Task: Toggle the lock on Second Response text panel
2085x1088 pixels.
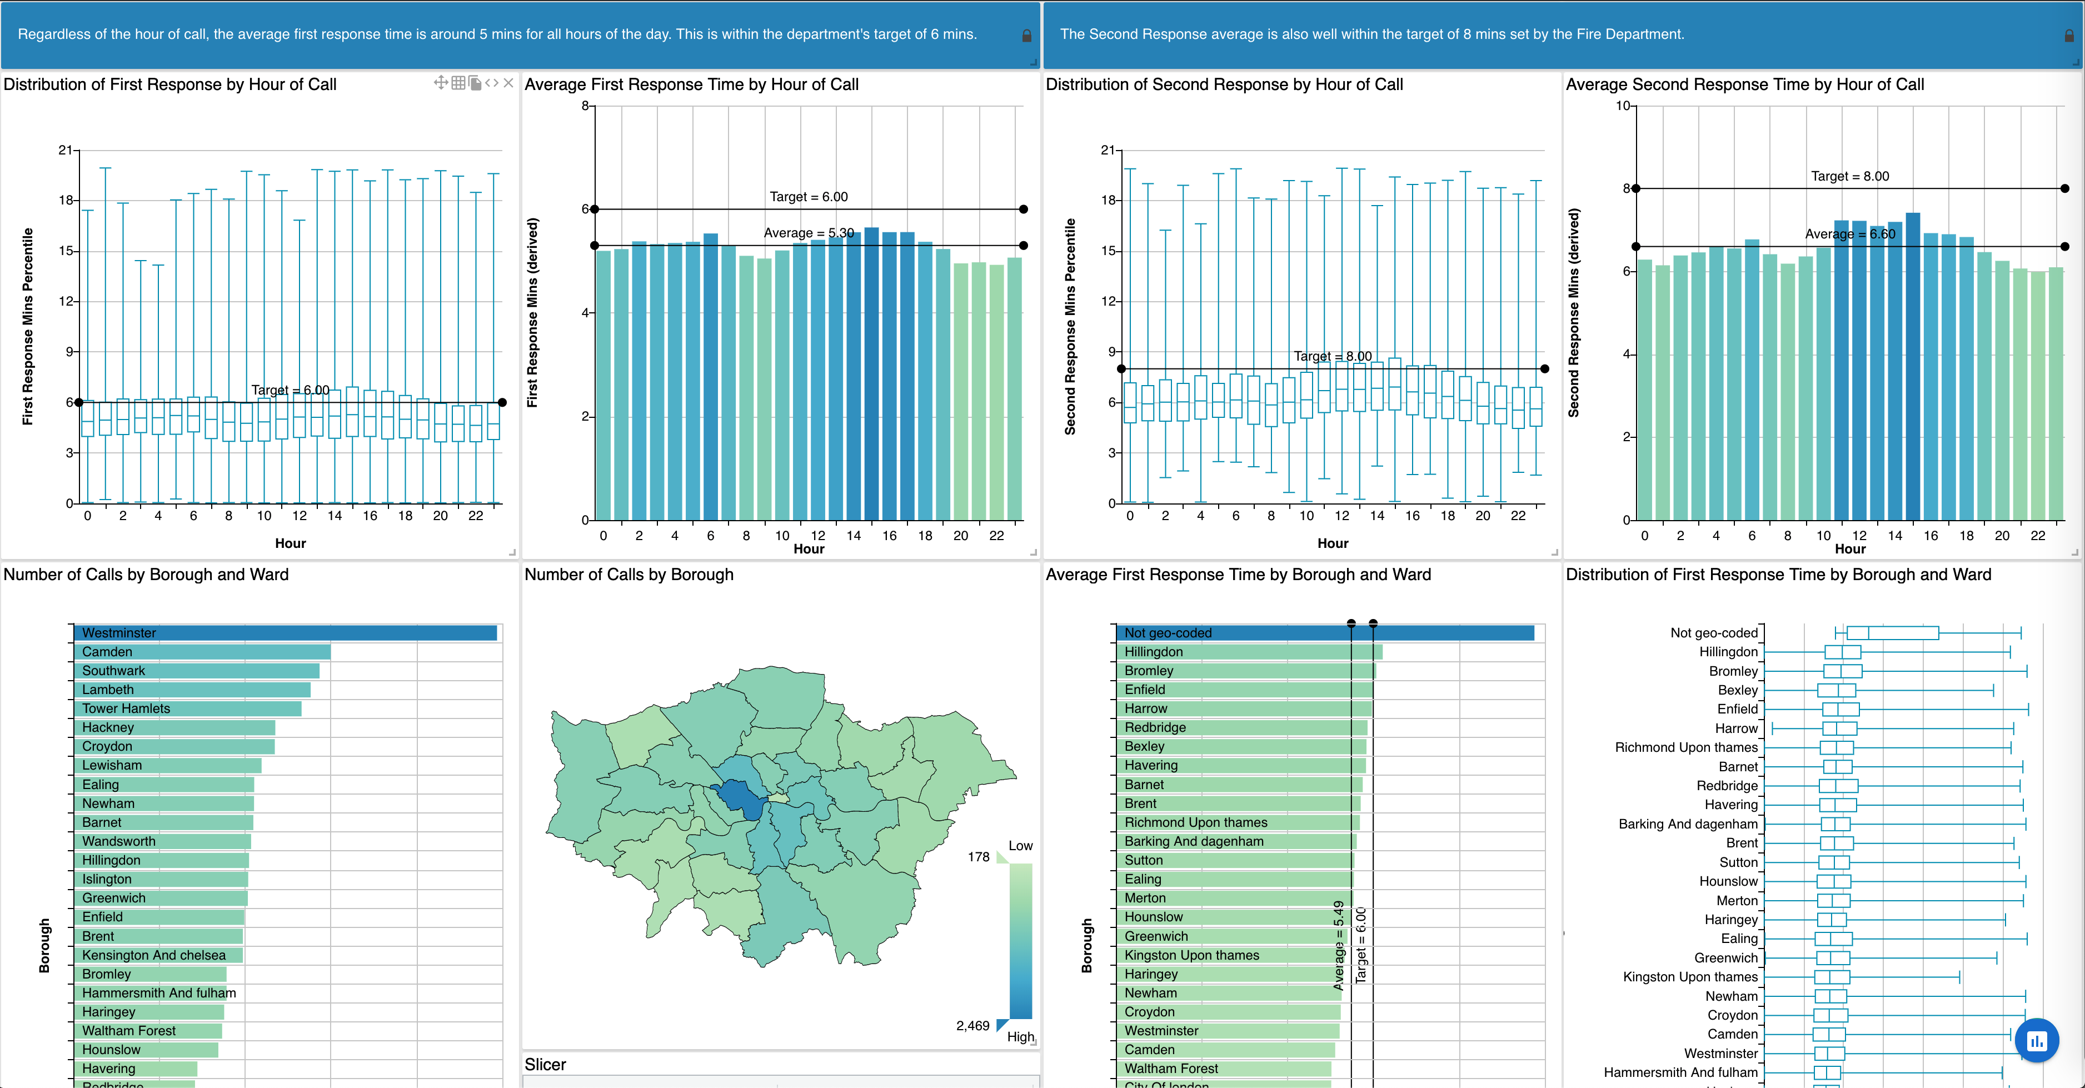Action: pyautogui.click(x=2069, y=36)
